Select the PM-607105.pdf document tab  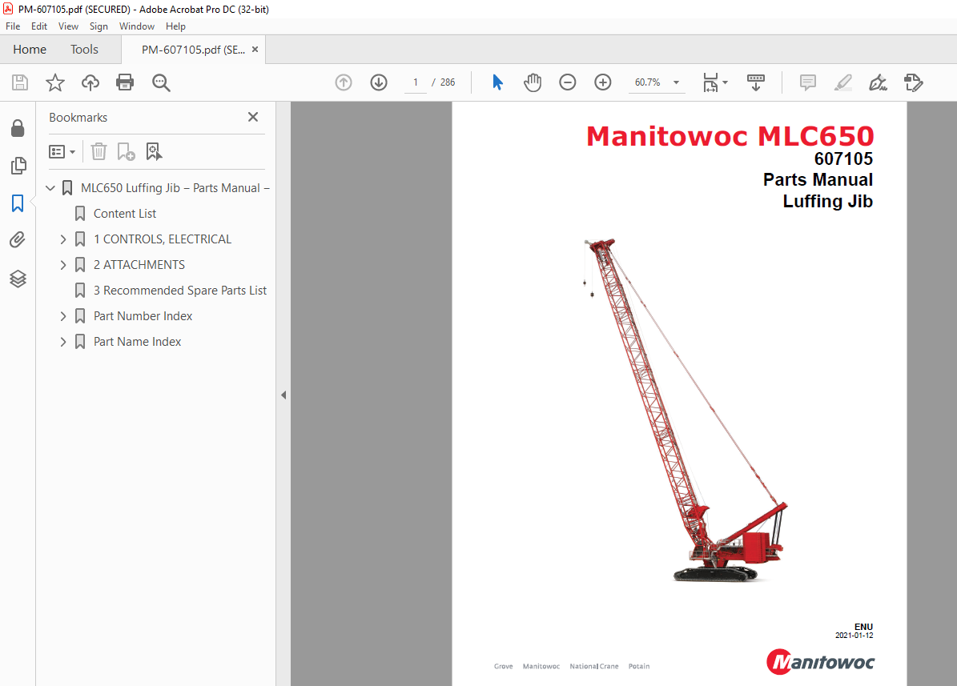(193, 50)
